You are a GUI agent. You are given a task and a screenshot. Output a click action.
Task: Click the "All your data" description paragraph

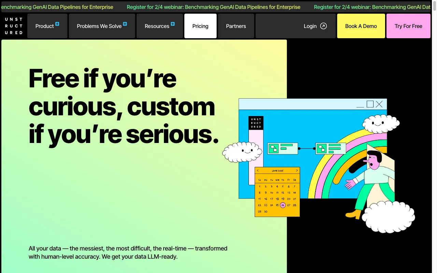(x=128, y=253)
